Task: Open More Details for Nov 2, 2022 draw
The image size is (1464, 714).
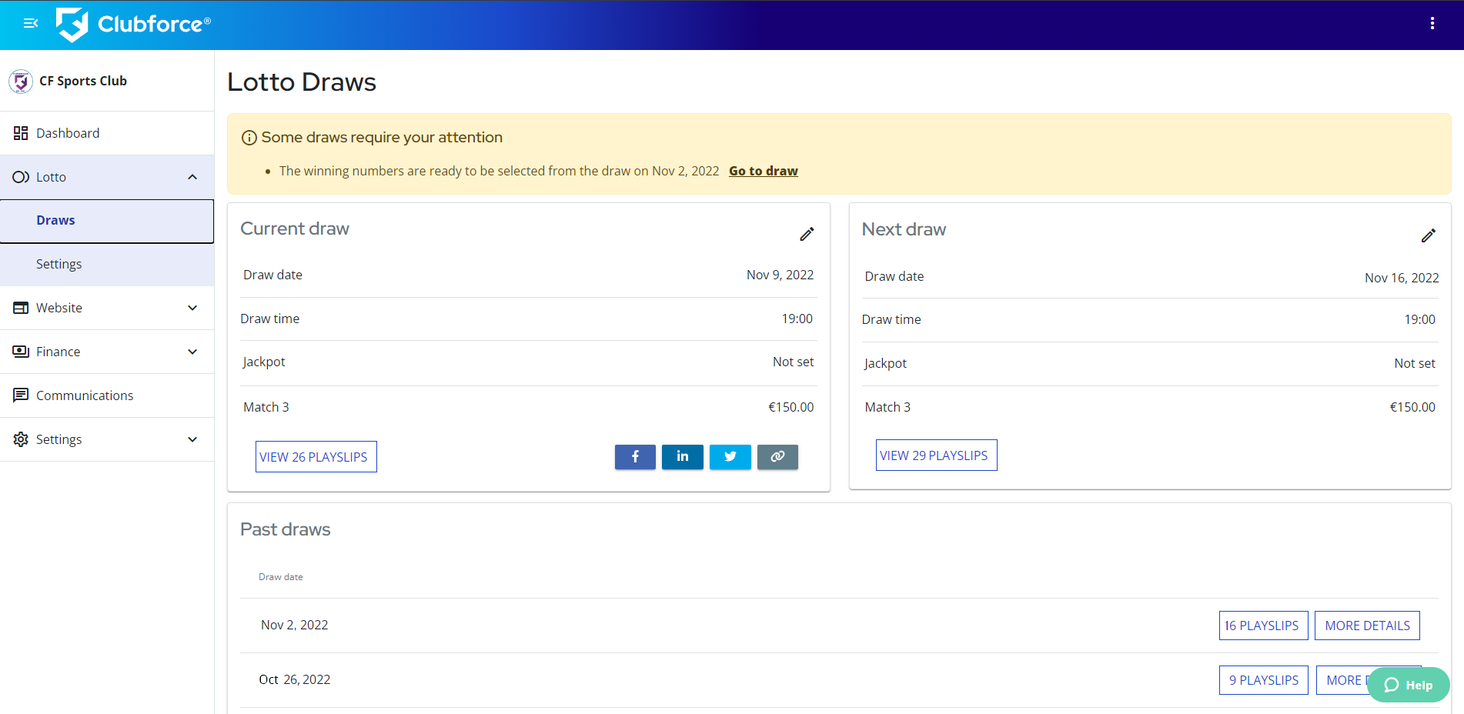Action: 1367,626
